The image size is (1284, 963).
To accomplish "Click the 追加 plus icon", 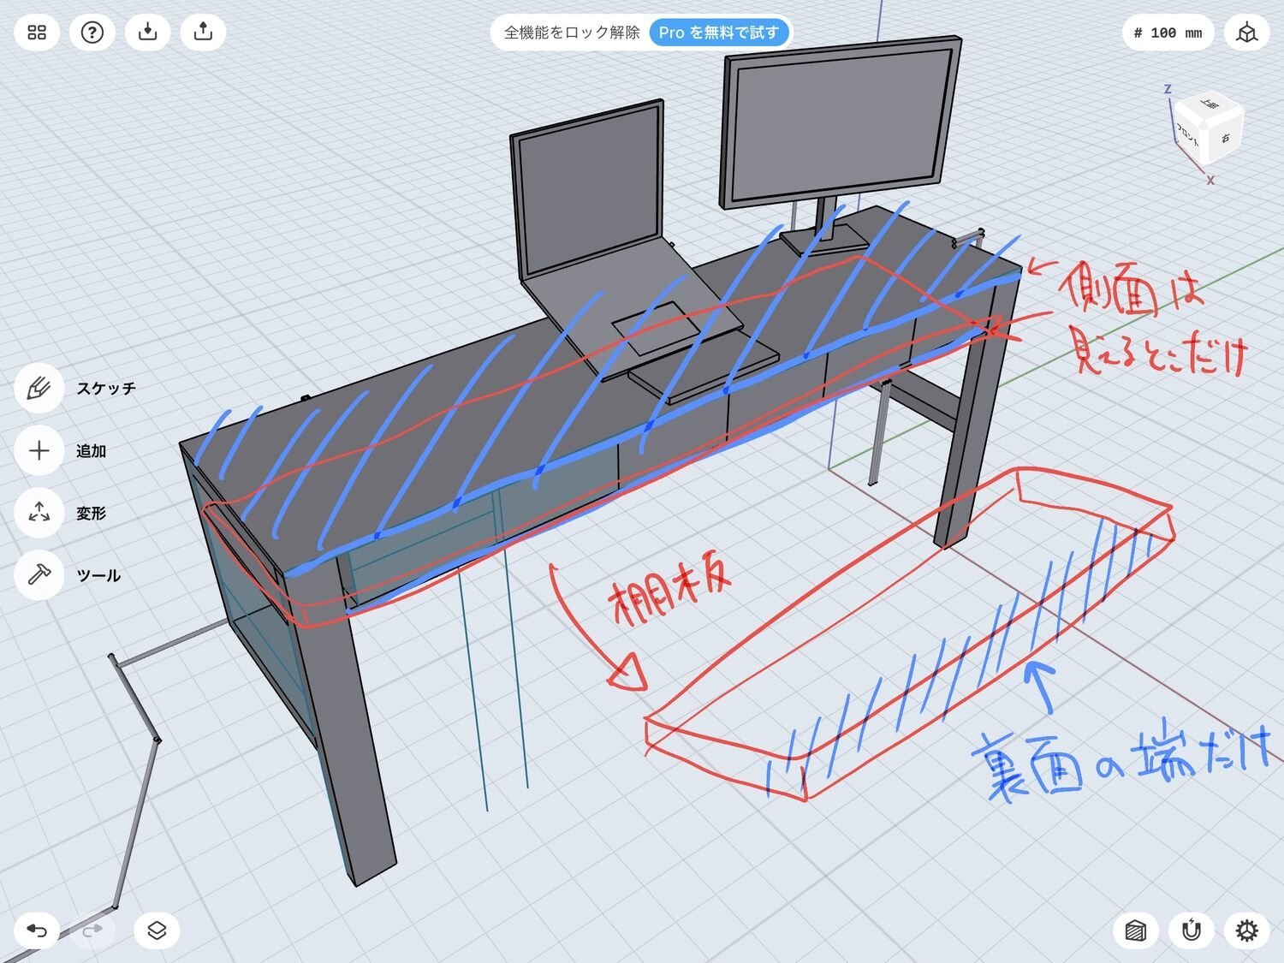I will (39, 451).
